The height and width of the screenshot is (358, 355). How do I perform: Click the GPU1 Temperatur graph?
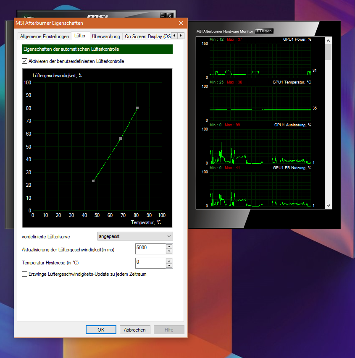[260, 103]
